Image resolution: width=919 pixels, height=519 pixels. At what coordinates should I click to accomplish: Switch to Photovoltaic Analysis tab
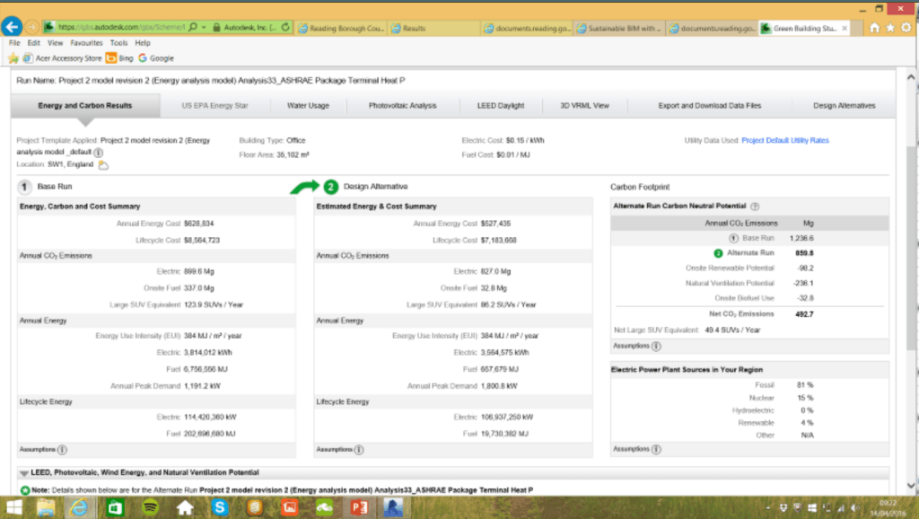[403, 106]
